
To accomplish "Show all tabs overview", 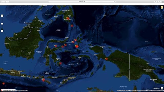I will click(x=160, y=2).
